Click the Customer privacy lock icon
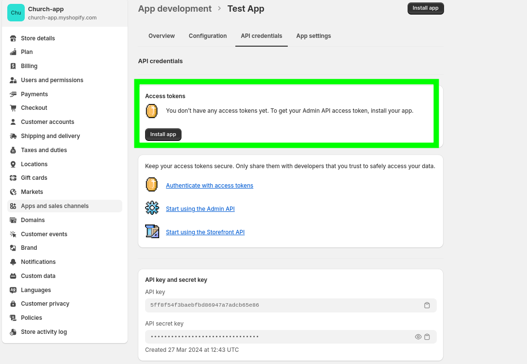The height and width of the screenshot is (364, 527). click(13, 304)
